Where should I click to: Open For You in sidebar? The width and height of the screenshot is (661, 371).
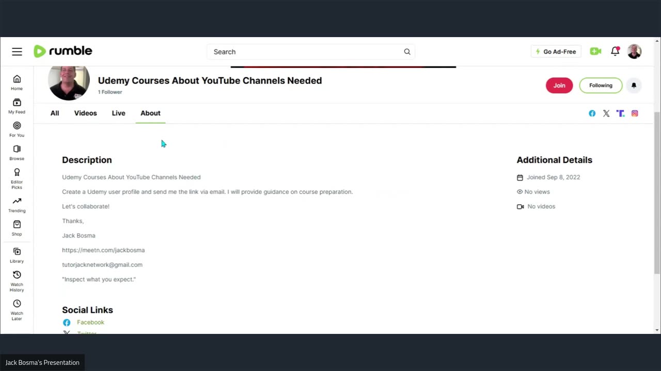17,129
